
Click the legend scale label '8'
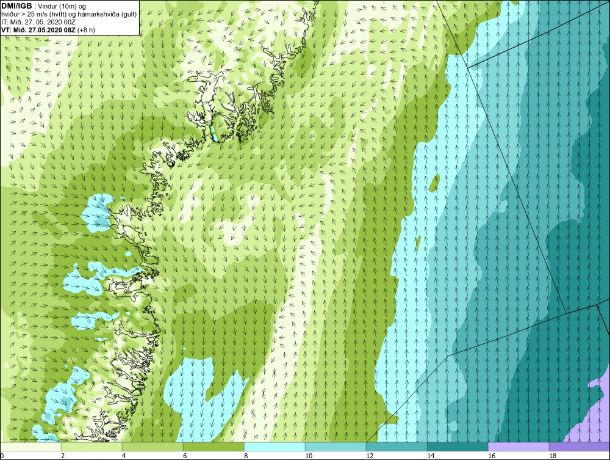(246, 456)
